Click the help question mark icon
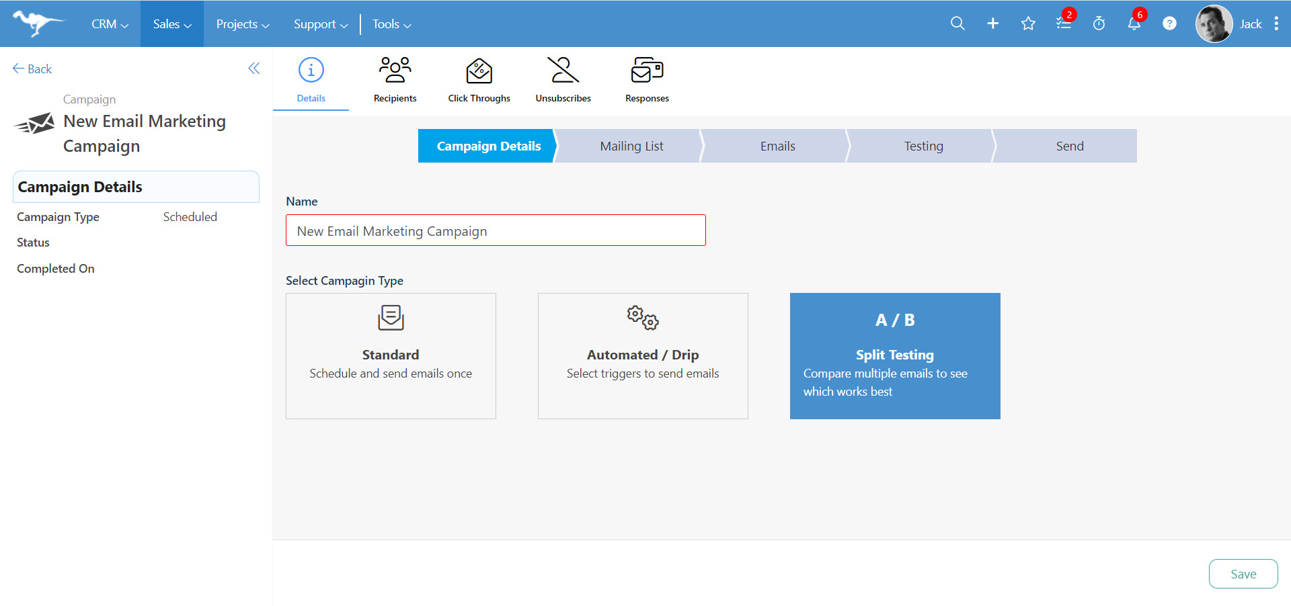 pos(1170,24)
